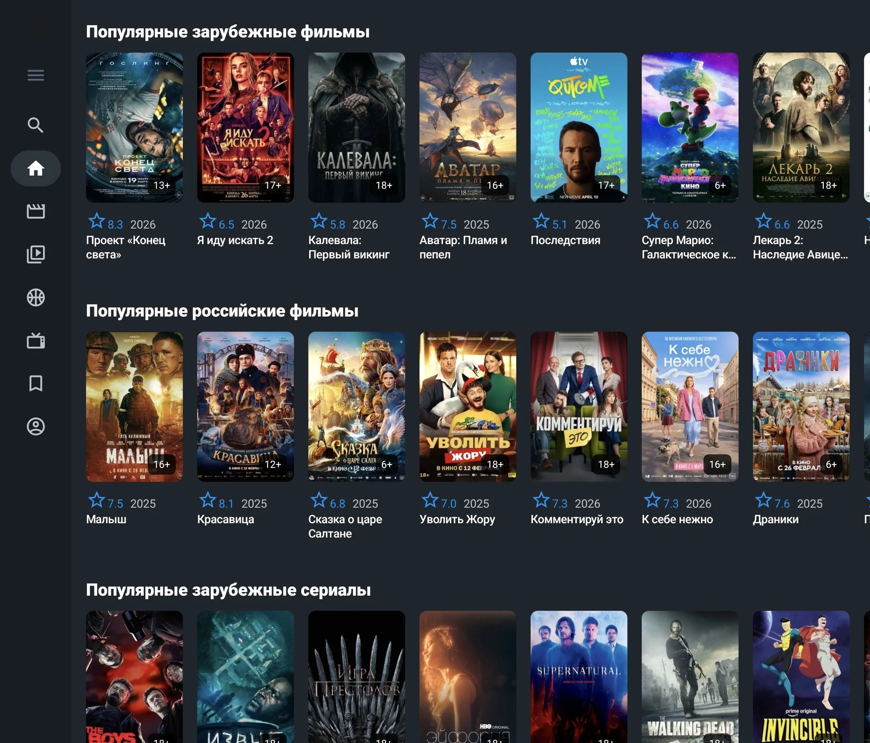
Task: Click the Популярные зарубежные фильмы heading
Action: point(228,32)
